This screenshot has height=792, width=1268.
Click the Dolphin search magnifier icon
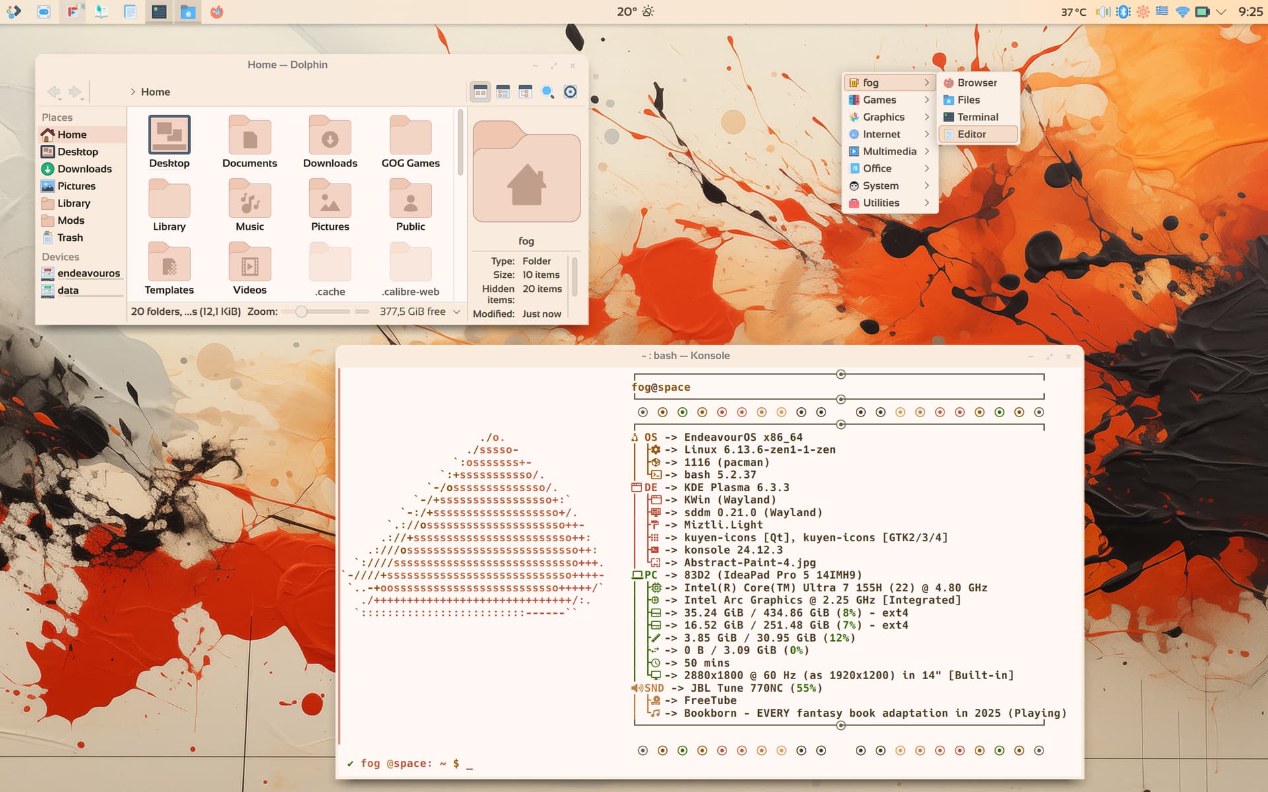pos(547,92)
